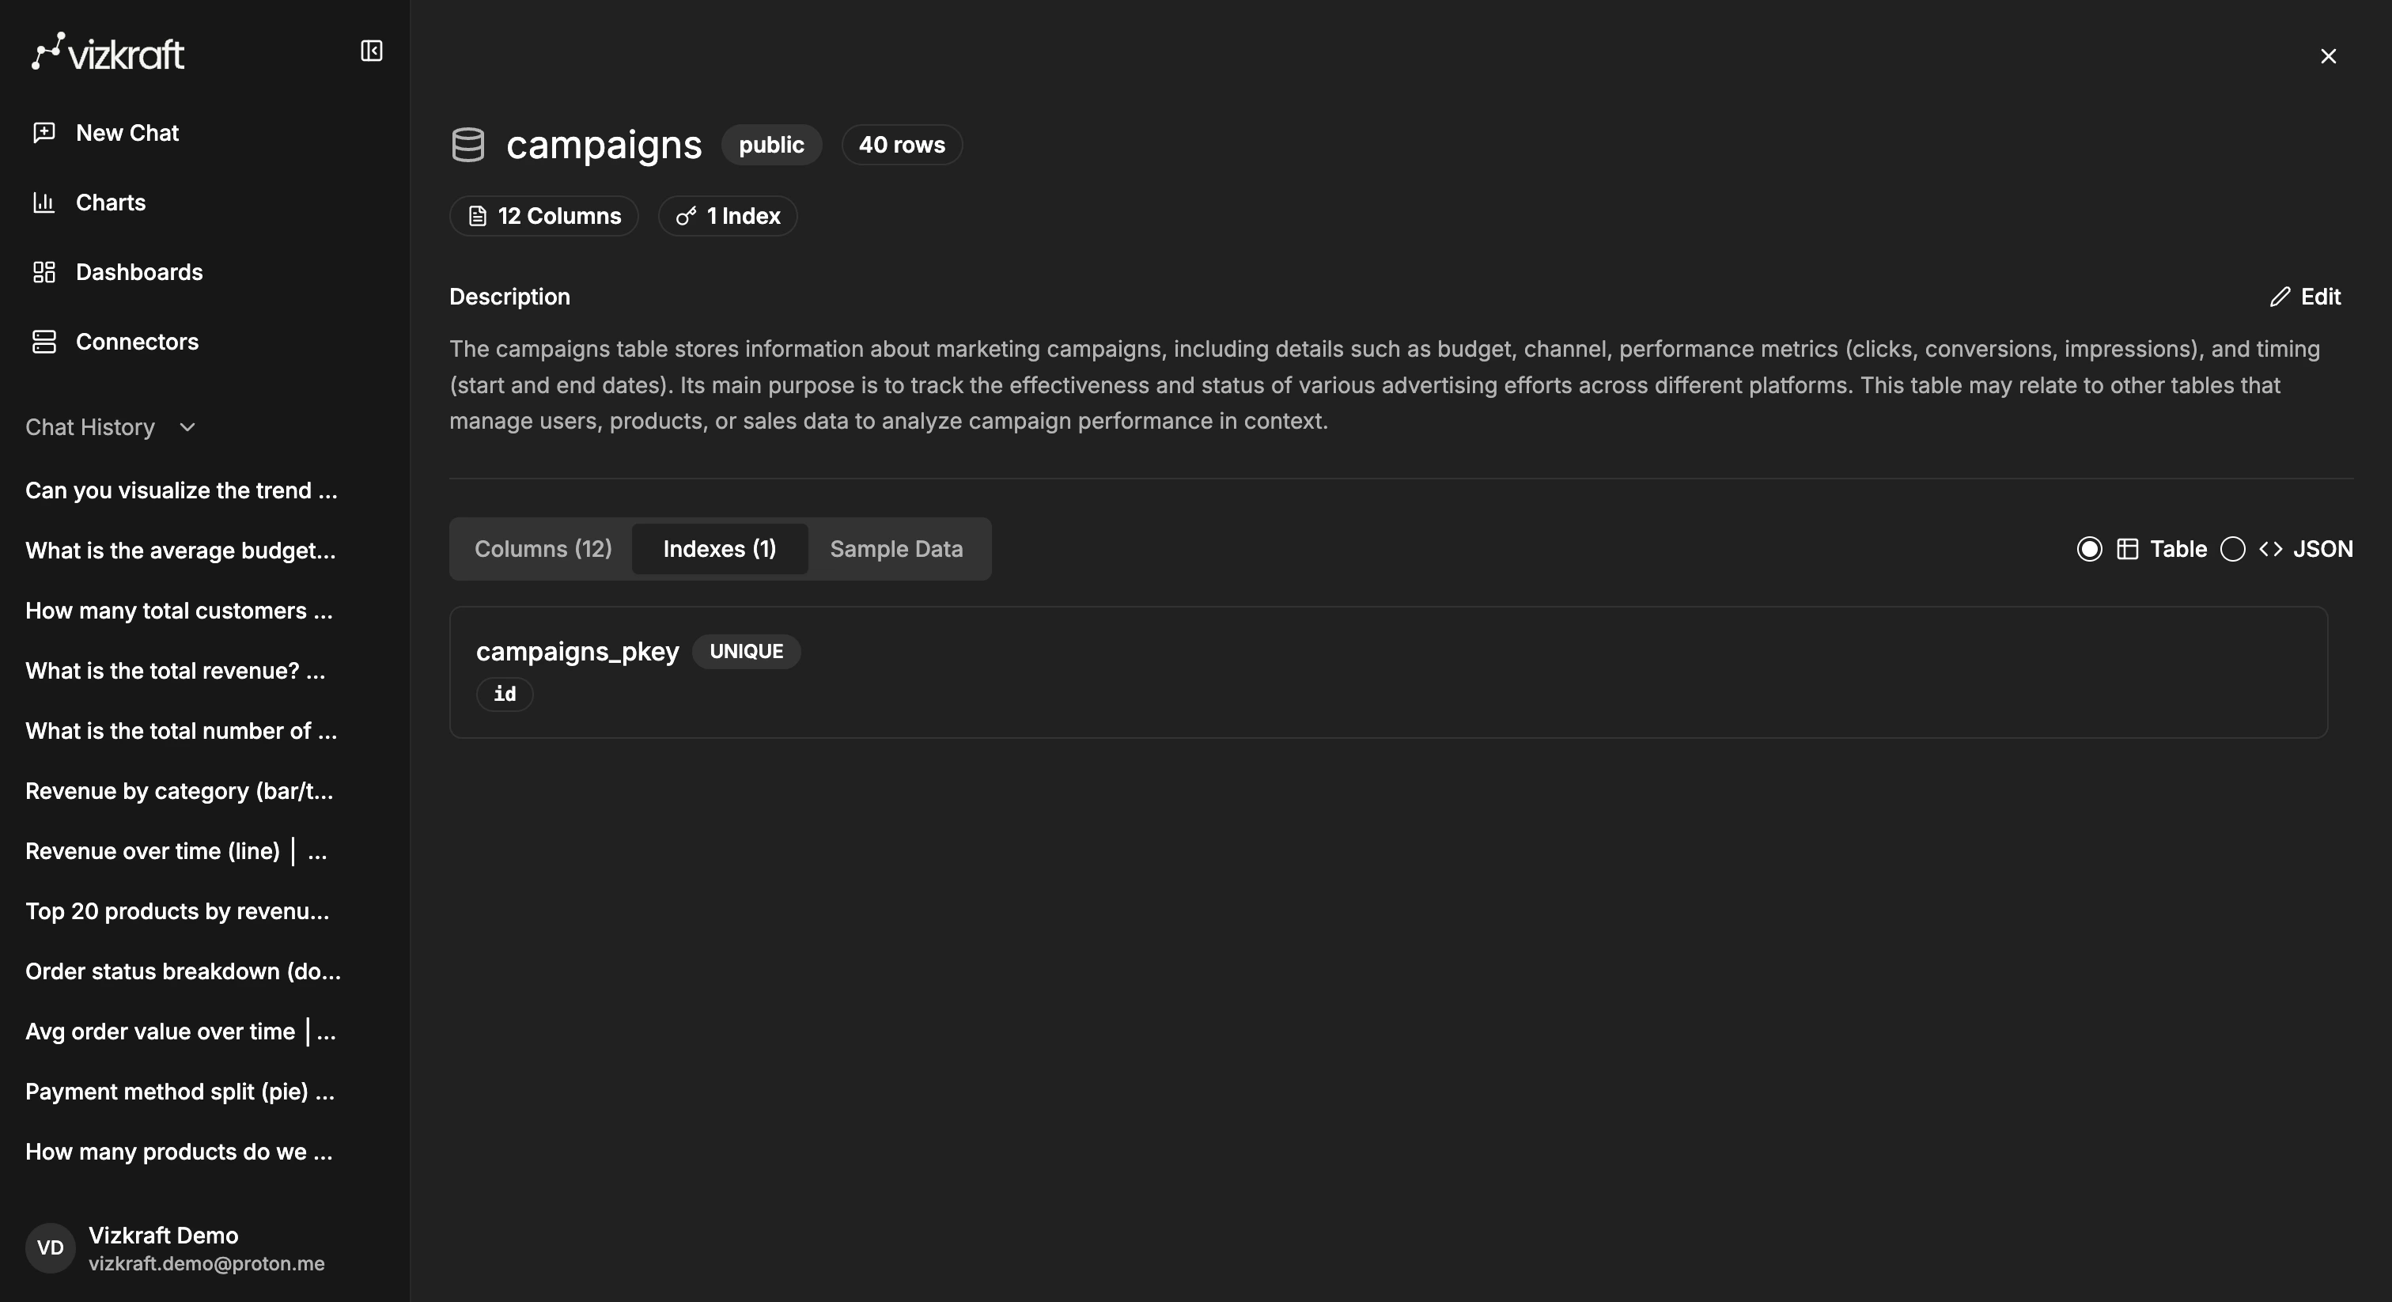The width and height of the screenshot is (2392, 1302).
Task: Close the campaigns detail panel
Action: click(x=2328, y=57)
